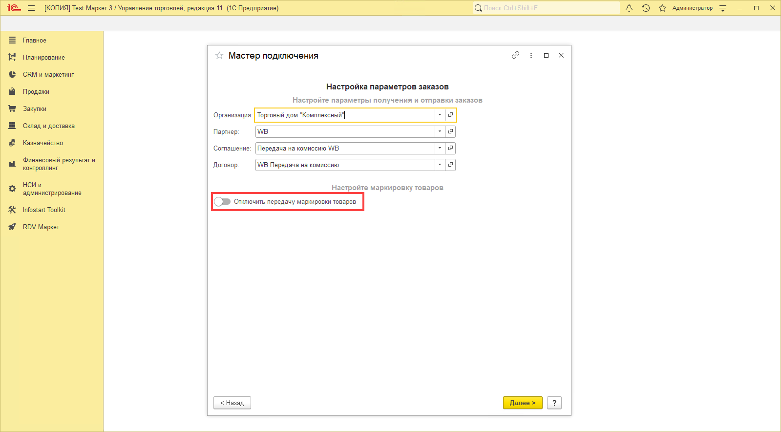Open Организация record with open button
This screenshot has width=781, height=432.
(x=450, y=115)
